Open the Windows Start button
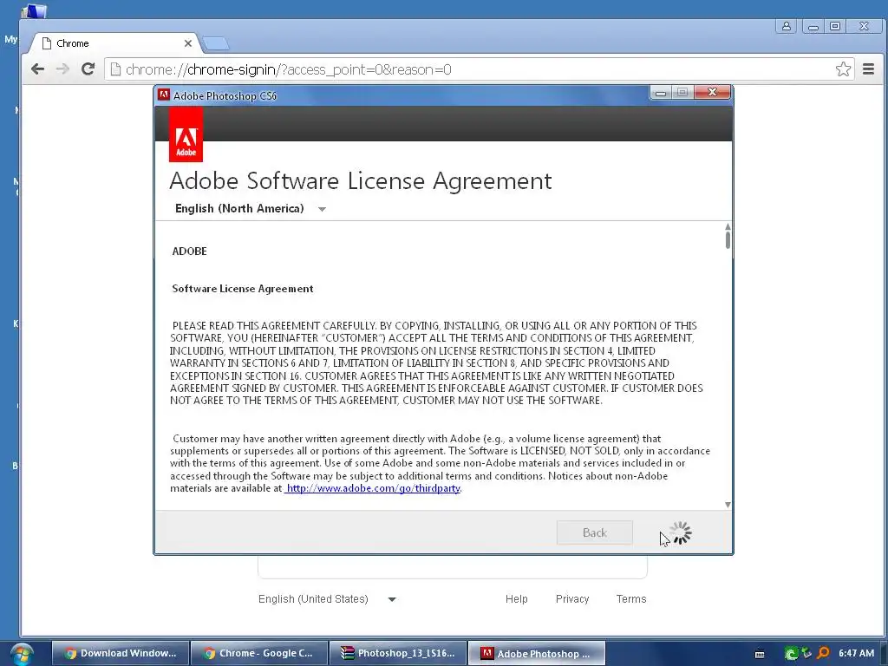This screenshot has height=666, width=888. pyautogui.click(x=21, y=654)
